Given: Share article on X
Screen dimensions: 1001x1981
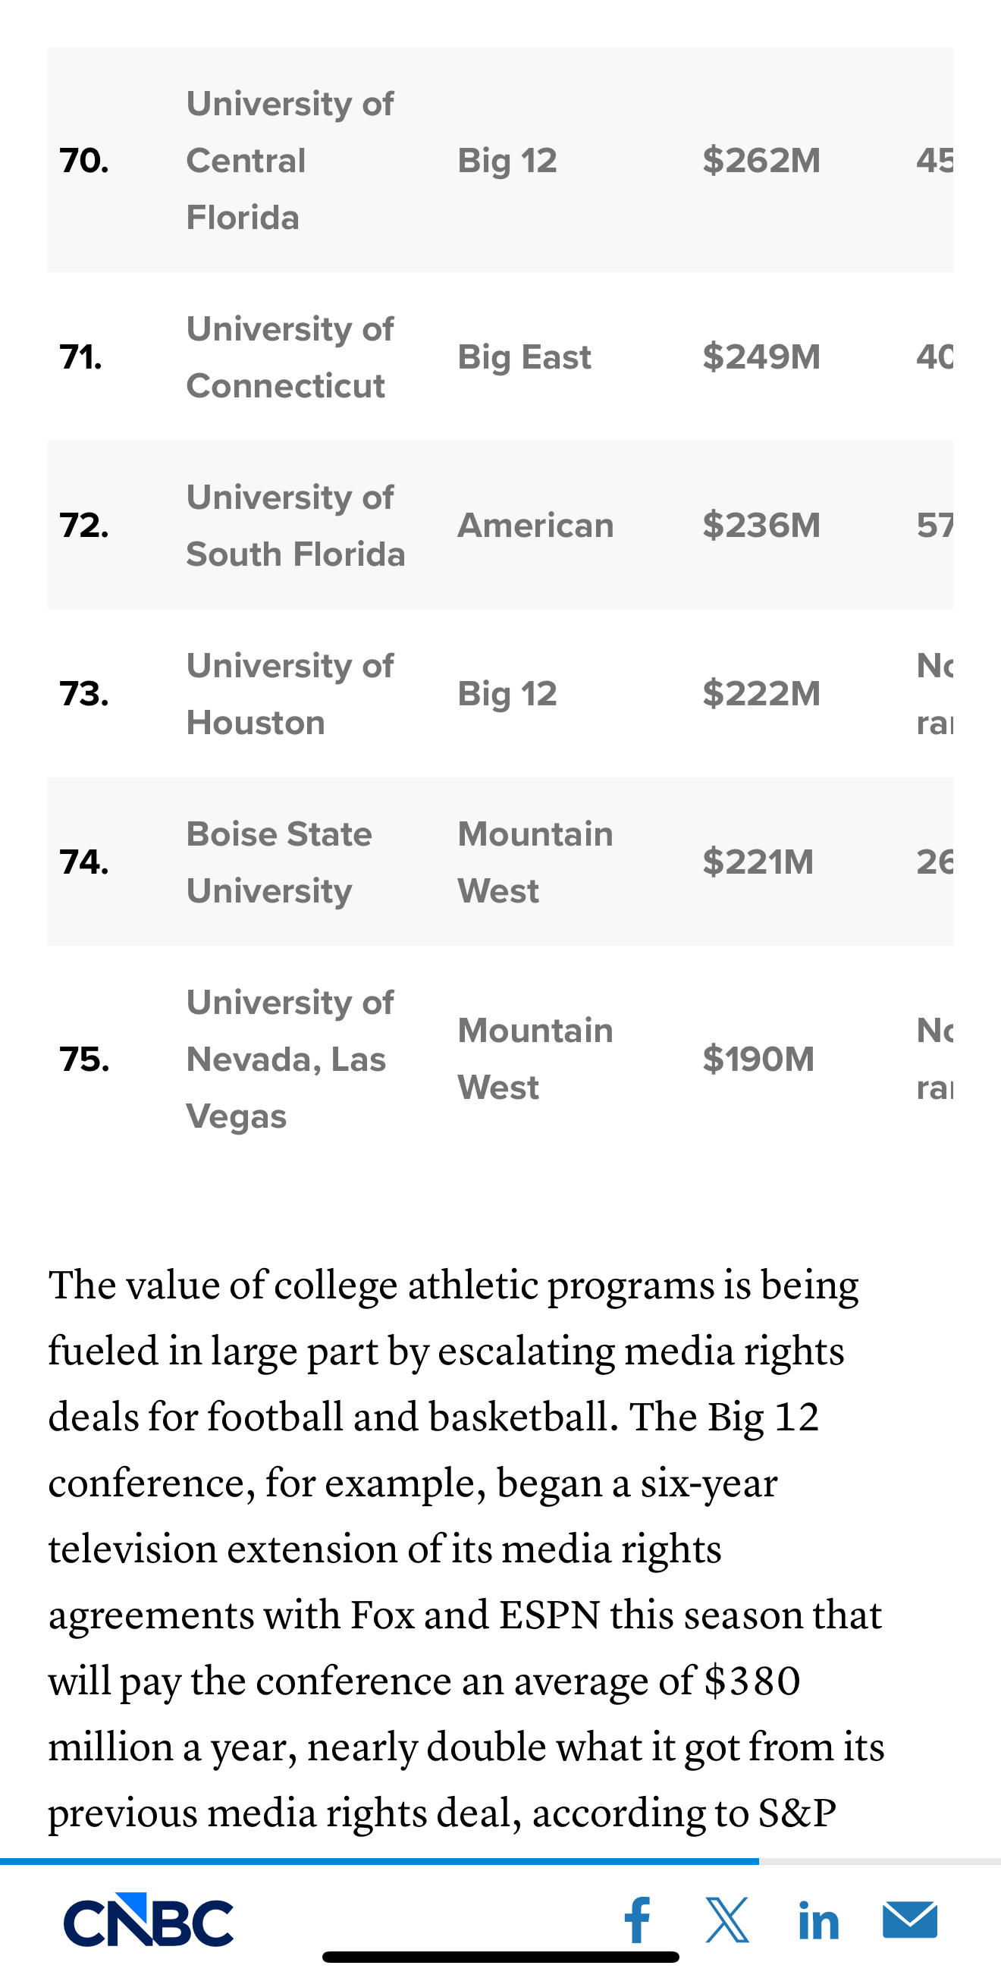Looking at the screenshot, I should click(726, 1920).
